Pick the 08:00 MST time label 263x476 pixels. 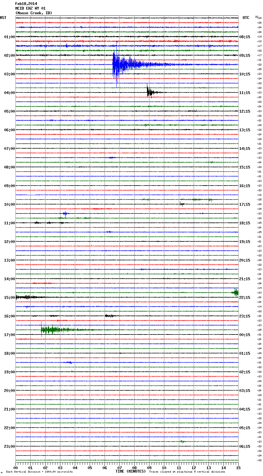(x=10, y=167)
